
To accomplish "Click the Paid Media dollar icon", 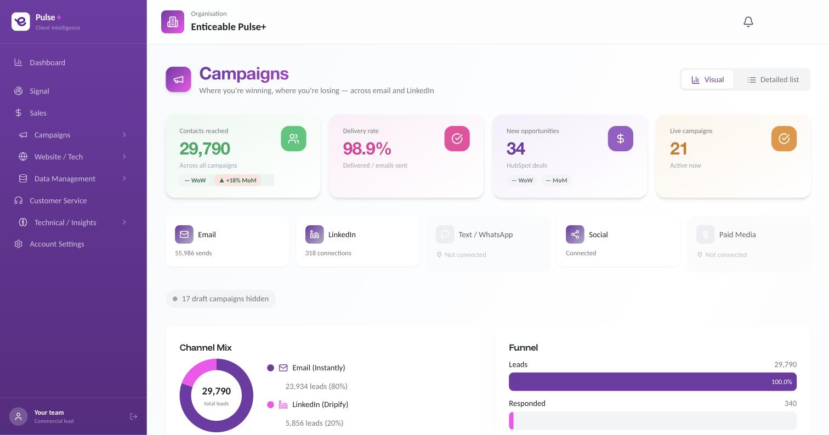I will click(706, 234).
